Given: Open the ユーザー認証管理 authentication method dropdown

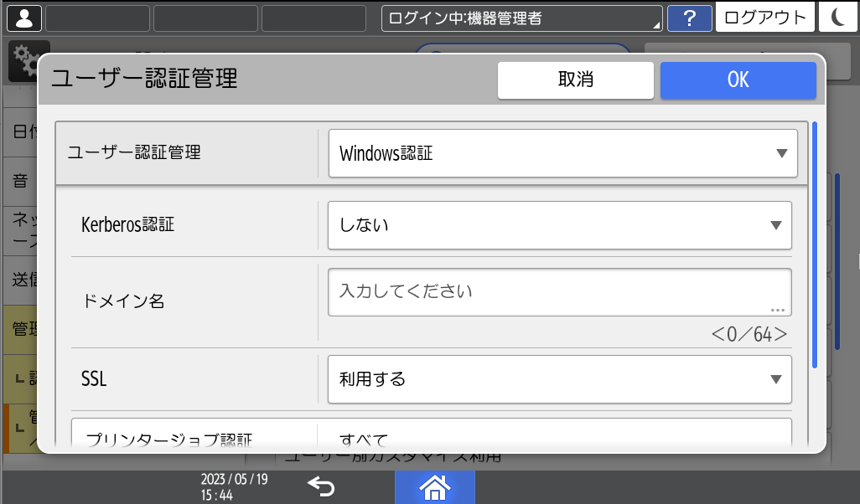Looking at the screenshot, I should click(562, 153).
